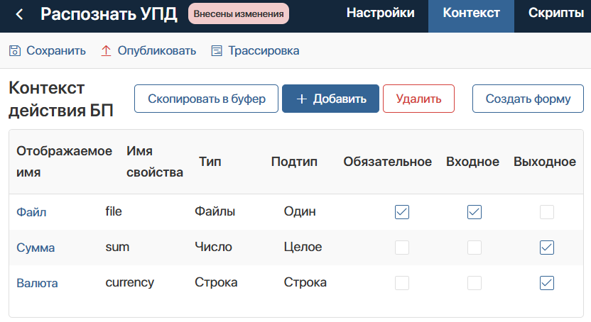Viewport: 591px width, 322px height.
Task: Click the Внесены изменения status badge
Action: tap(239, 14)
